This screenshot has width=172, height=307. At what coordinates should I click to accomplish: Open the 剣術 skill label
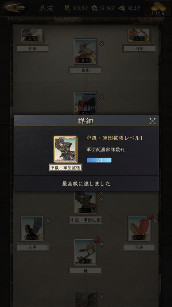(32, 49)
